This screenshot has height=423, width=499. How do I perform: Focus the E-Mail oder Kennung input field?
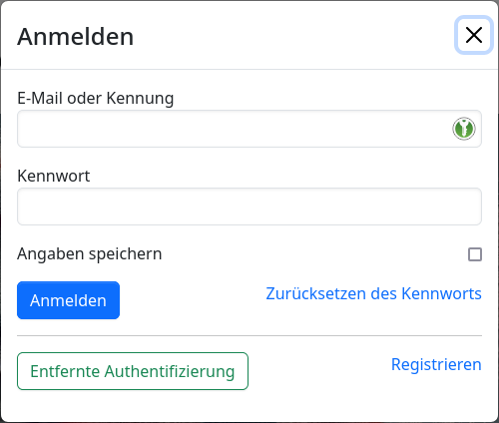click(x=249, y=129)
